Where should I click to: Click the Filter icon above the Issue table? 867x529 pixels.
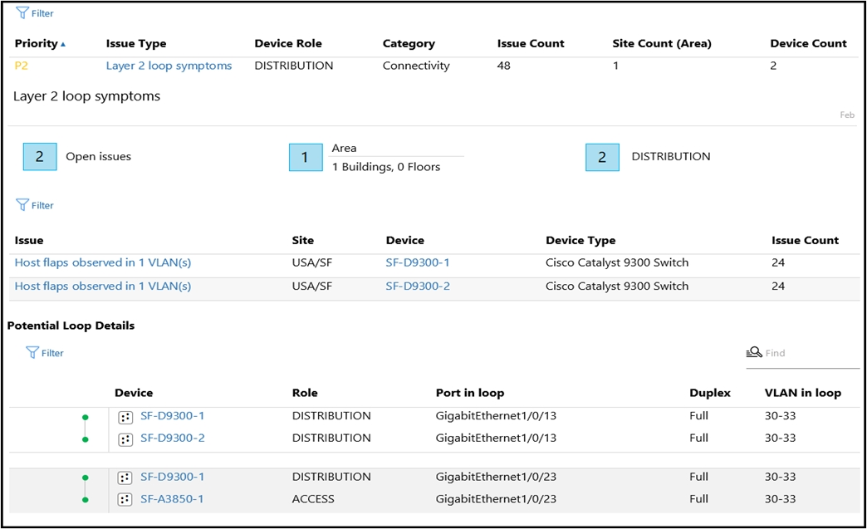tap(22, 205)
